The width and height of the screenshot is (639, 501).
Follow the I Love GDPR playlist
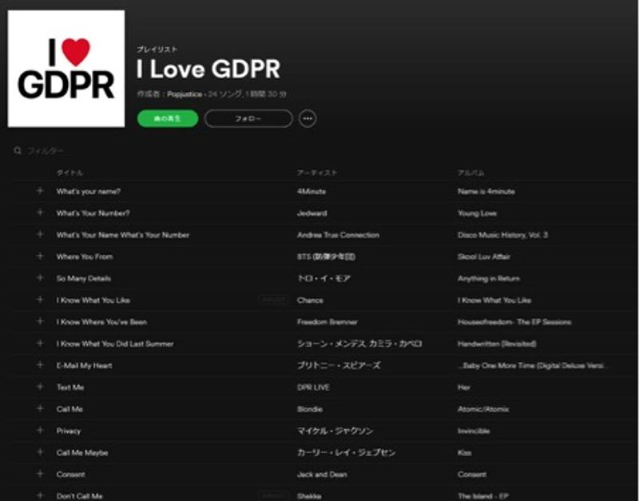click(x=248, y=118)
